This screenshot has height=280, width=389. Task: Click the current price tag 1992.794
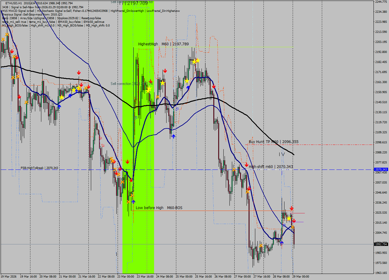(x=381, y=244)
